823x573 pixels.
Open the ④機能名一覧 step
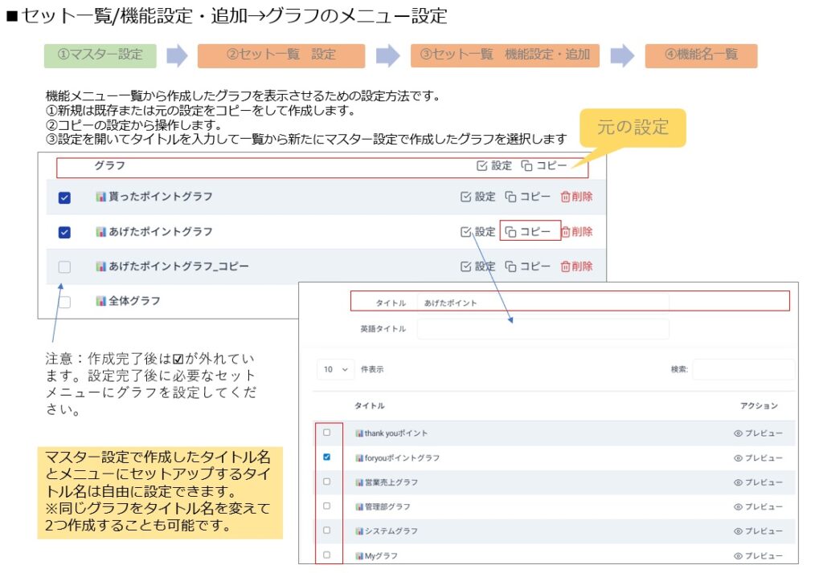[x=701, y=55]
